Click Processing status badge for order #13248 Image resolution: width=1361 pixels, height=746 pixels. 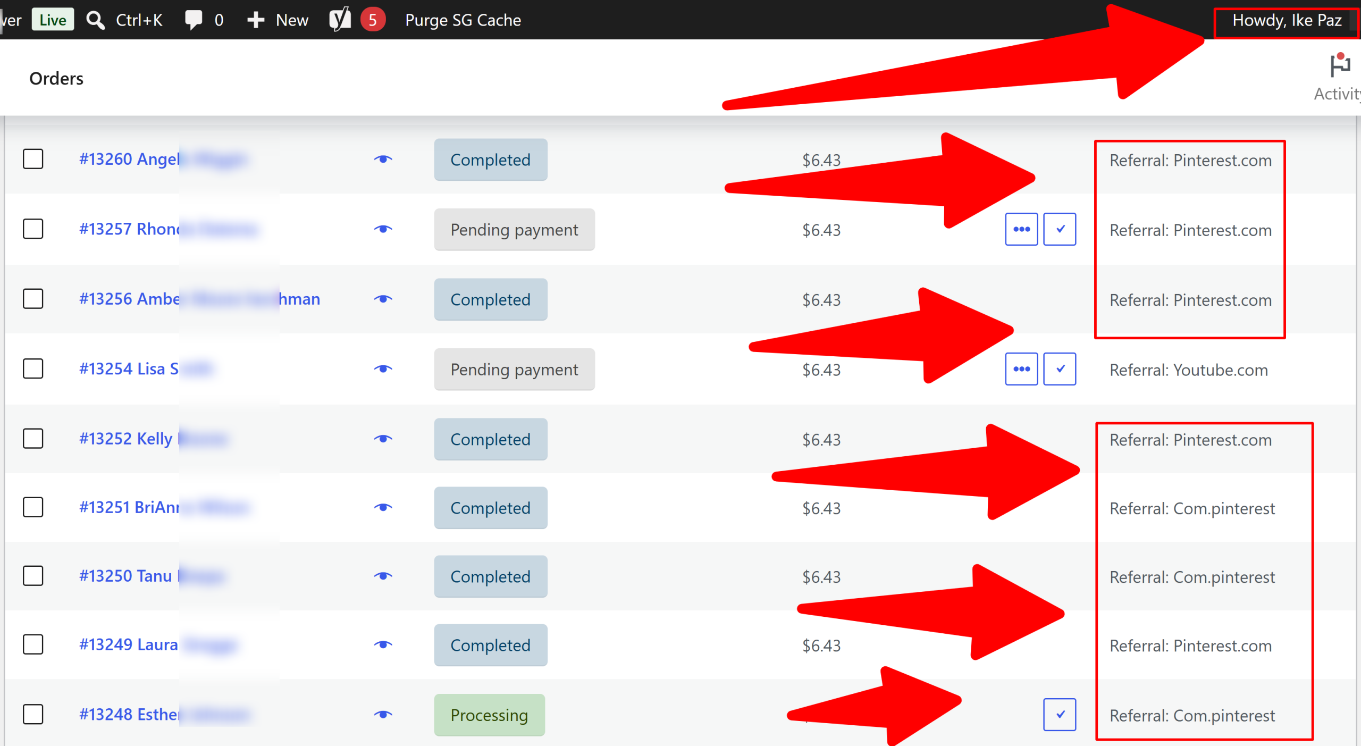tap(489, 715)
